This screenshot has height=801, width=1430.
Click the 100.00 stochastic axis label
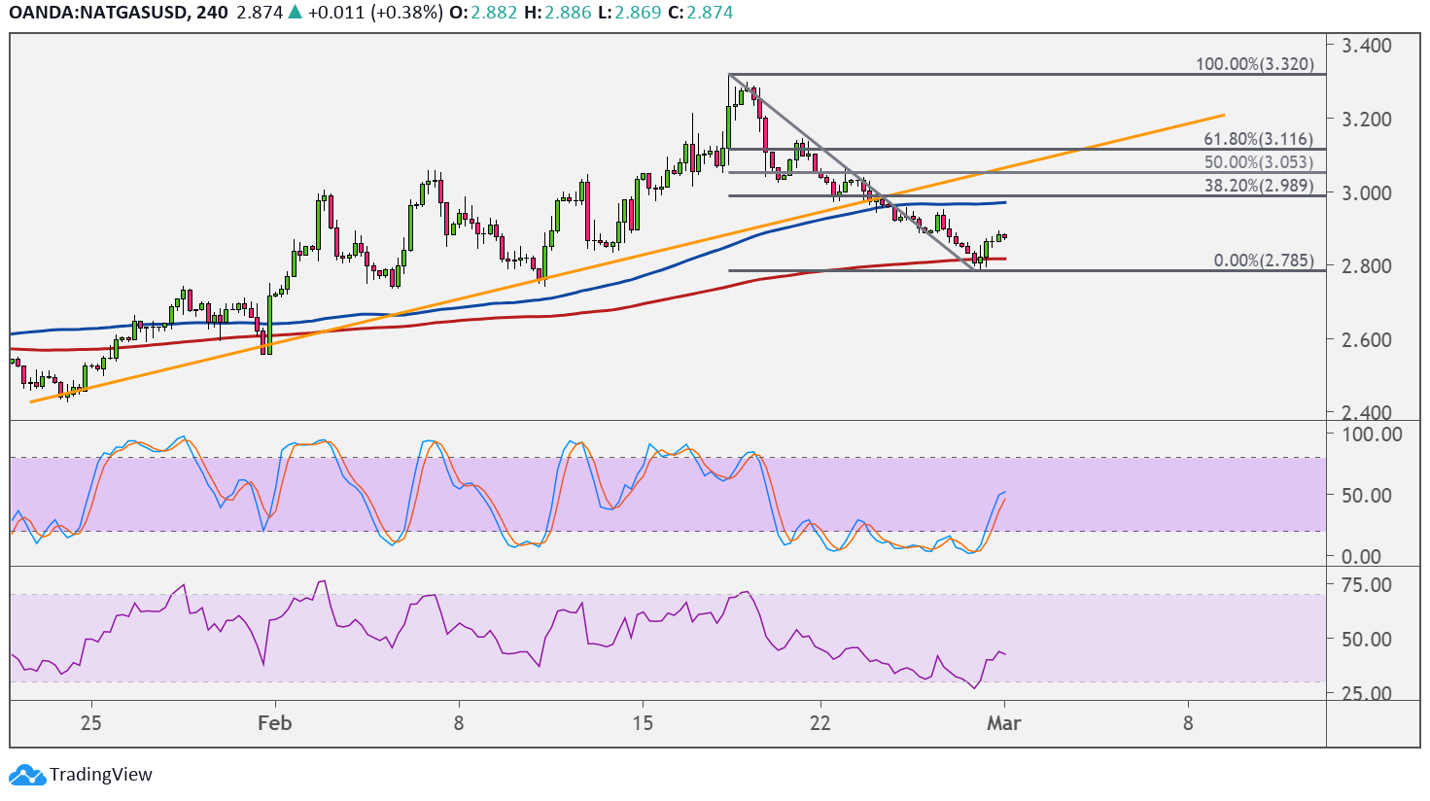1372,434
